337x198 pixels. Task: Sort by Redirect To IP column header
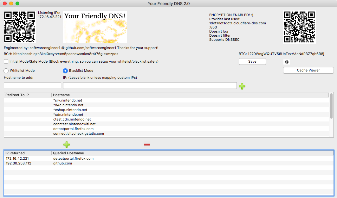point(28,95)
